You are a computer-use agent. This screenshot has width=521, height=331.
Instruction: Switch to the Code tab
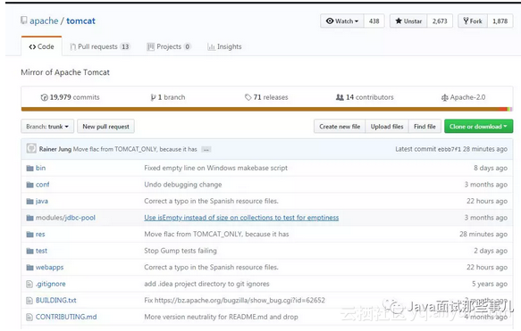[41, 46]
